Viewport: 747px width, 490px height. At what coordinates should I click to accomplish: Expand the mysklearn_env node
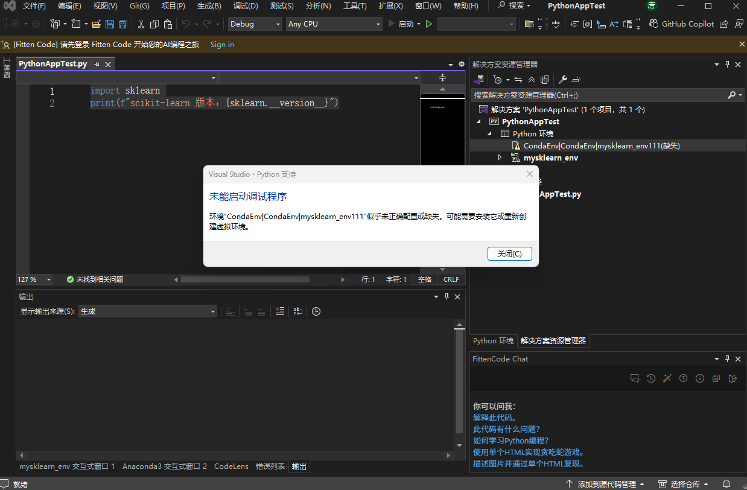tap(500, 158)
